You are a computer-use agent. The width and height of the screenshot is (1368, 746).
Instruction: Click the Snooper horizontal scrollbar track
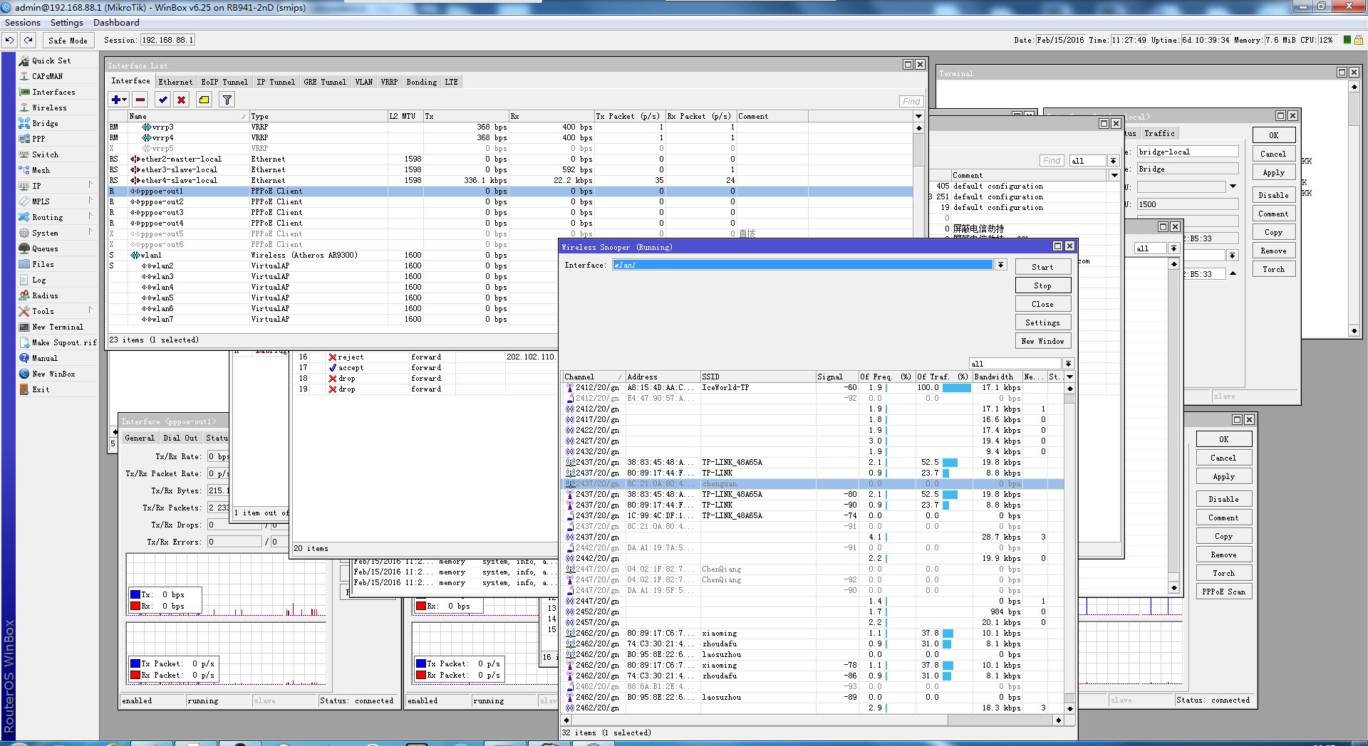[812, 720]
